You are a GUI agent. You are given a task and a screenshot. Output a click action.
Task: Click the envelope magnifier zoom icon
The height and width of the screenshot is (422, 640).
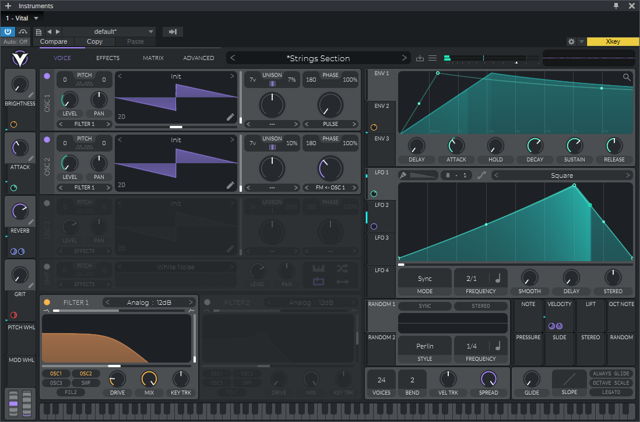click(627, 78)
